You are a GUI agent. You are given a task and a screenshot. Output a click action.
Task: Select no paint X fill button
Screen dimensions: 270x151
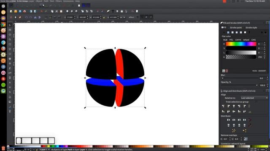(224, 32)
